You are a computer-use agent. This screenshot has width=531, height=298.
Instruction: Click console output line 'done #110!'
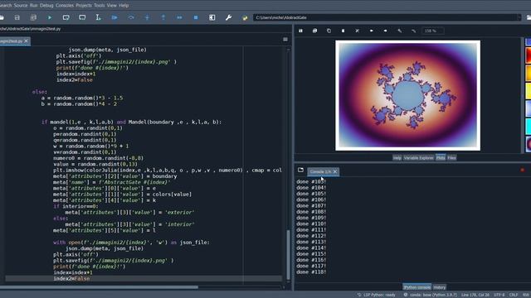click(311, 223)
